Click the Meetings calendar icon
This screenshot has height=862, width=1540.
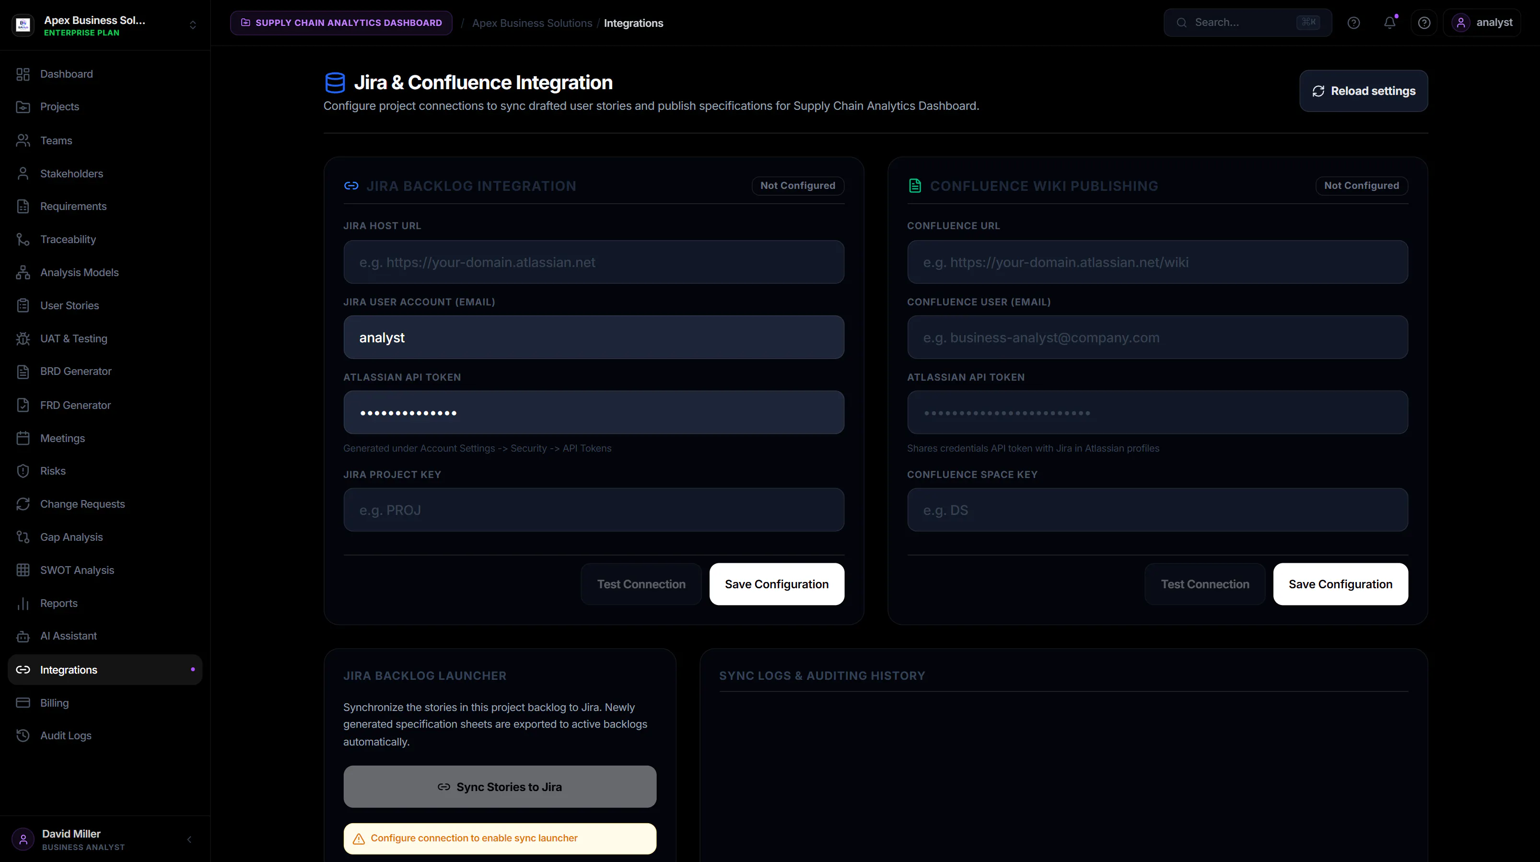[x=23, y=438]
